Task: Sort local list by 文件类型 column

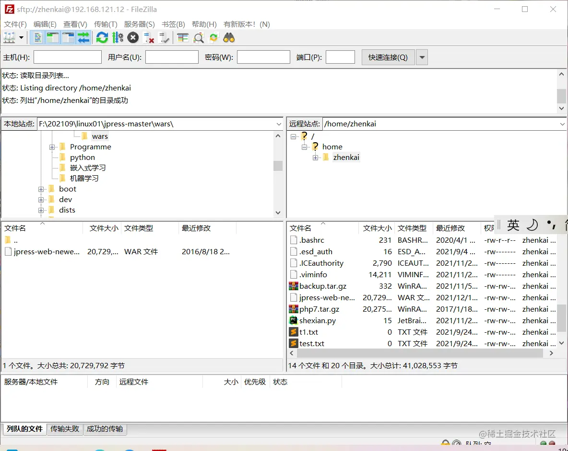Action: click(150, 228)
